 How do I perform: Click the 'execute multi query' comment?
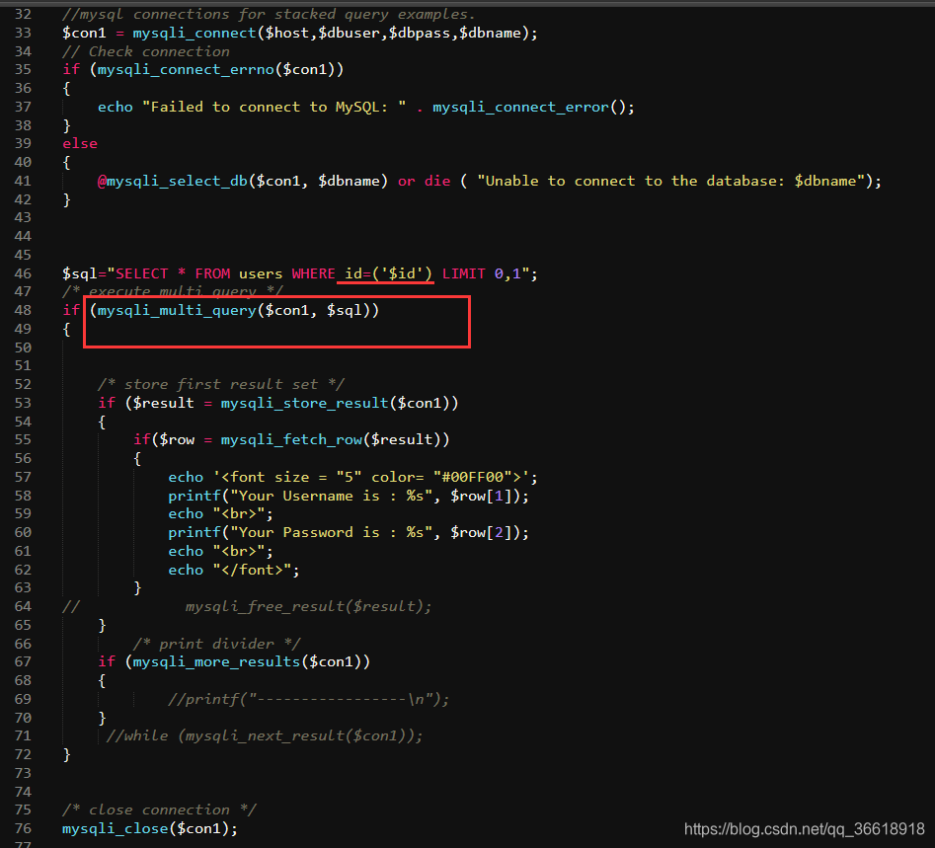coord(173,291)
